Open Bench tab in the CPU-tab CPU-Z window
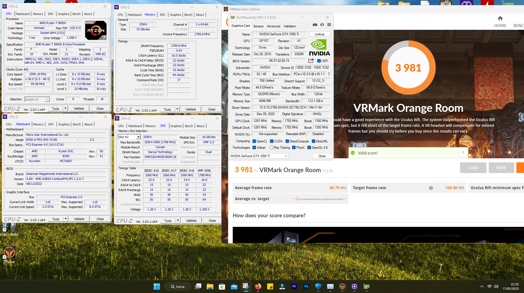Image resolution: width=524 pixels, height=293 pixels. 76,14
